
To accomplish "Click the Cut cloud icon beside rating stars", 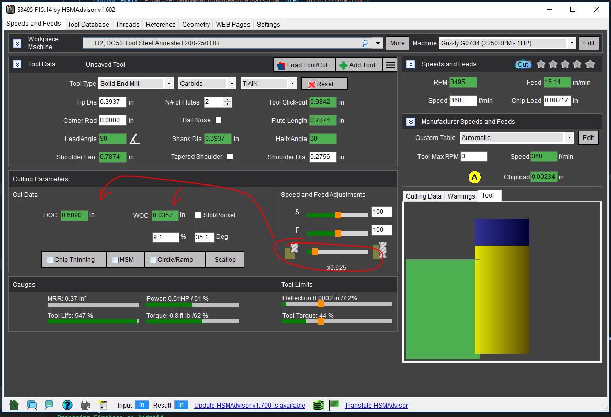I will click(523, 64).
